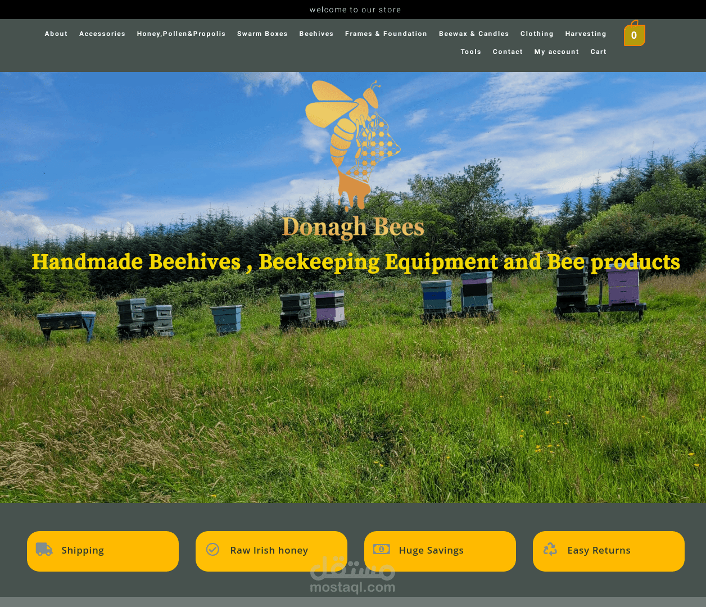The height and width of the screenshot is (607, 706).
Task: Go to My account
Action: pyautogui.click(x=556, y=52)
